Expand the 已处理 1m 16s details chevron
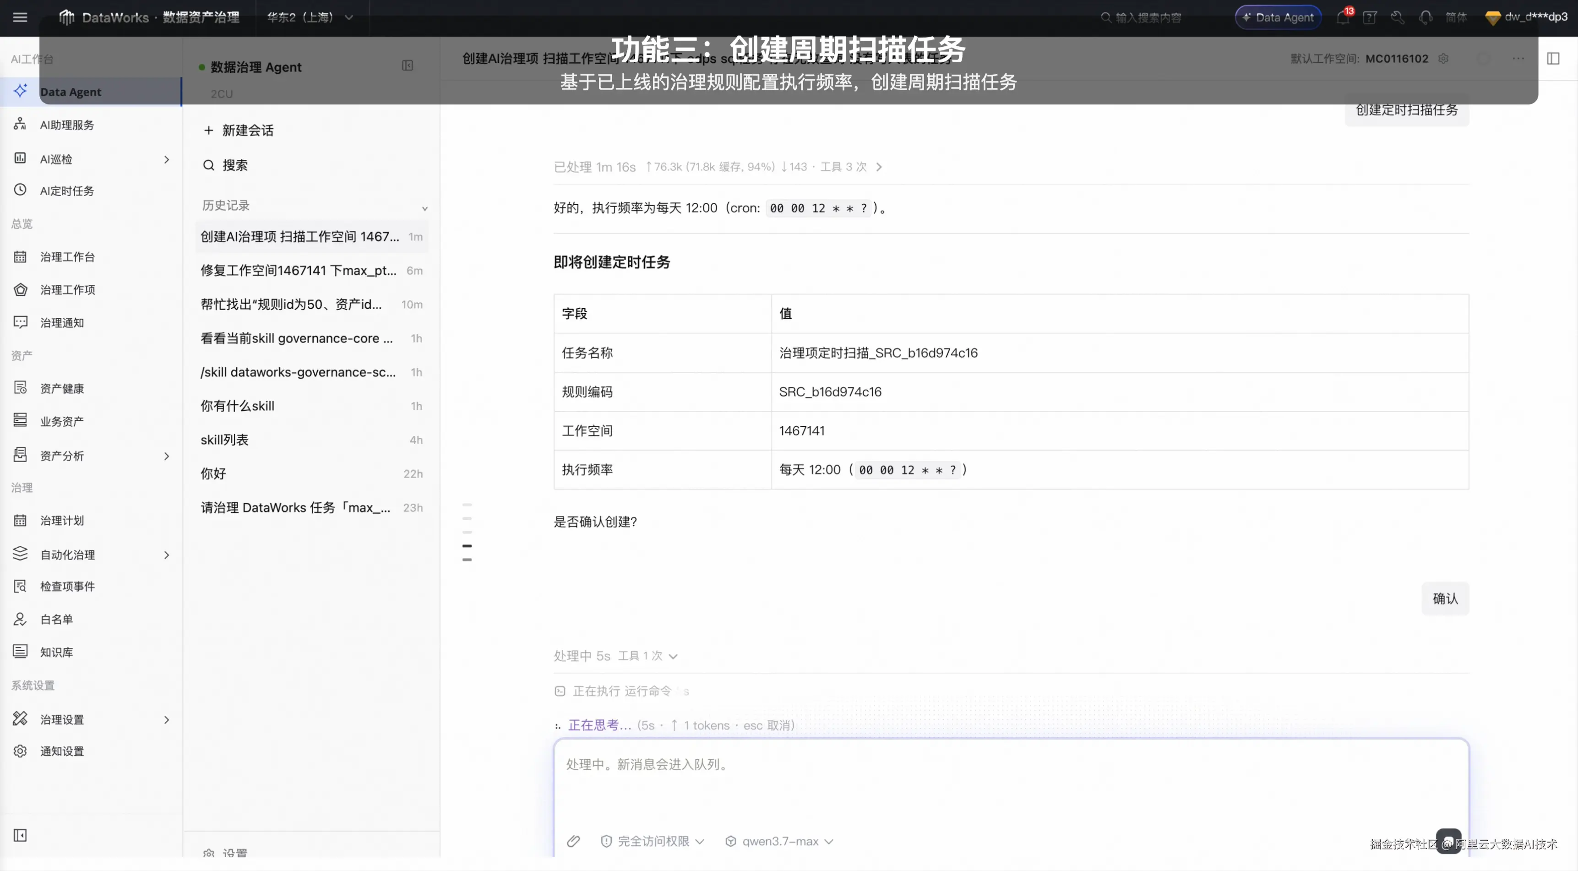 (879, 167)
